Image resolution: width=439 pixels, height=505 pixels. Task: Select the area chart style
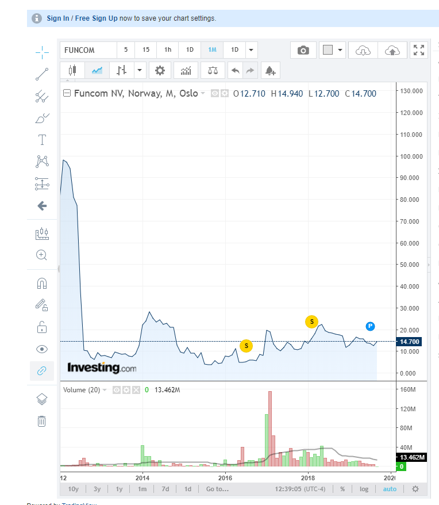coord(97,70)
